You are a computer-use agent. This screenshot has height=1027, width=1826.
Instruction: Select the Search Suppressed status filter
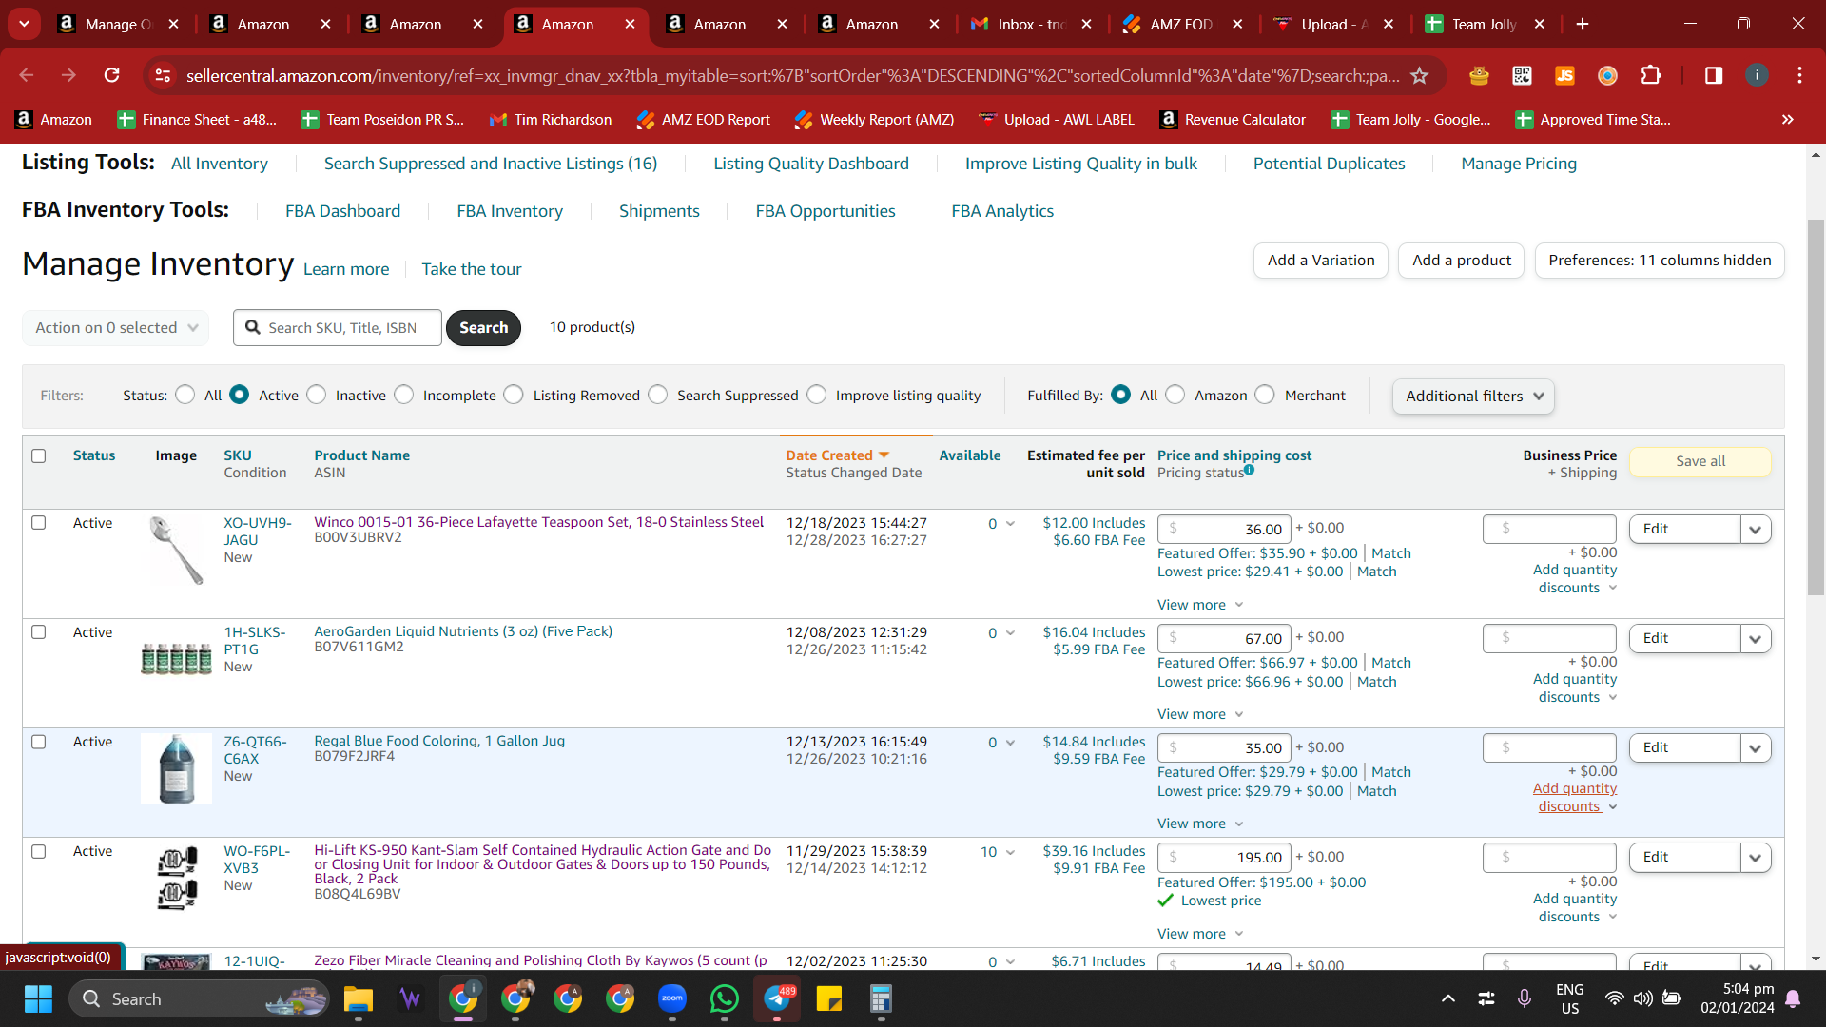(658, 395)
